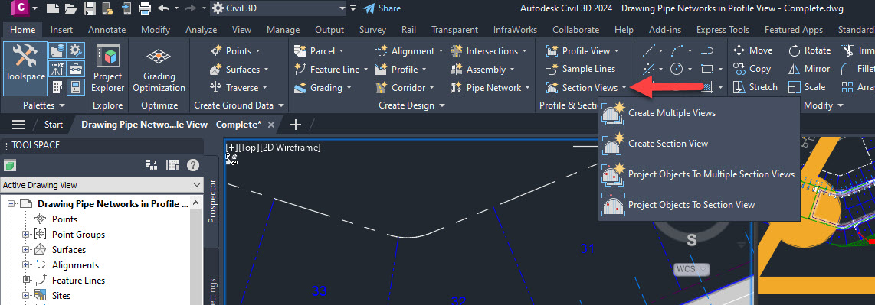Screen dimensions: 875x305
Task: Click the Save to Web & Mobile icon
Action: click(126, 8)
